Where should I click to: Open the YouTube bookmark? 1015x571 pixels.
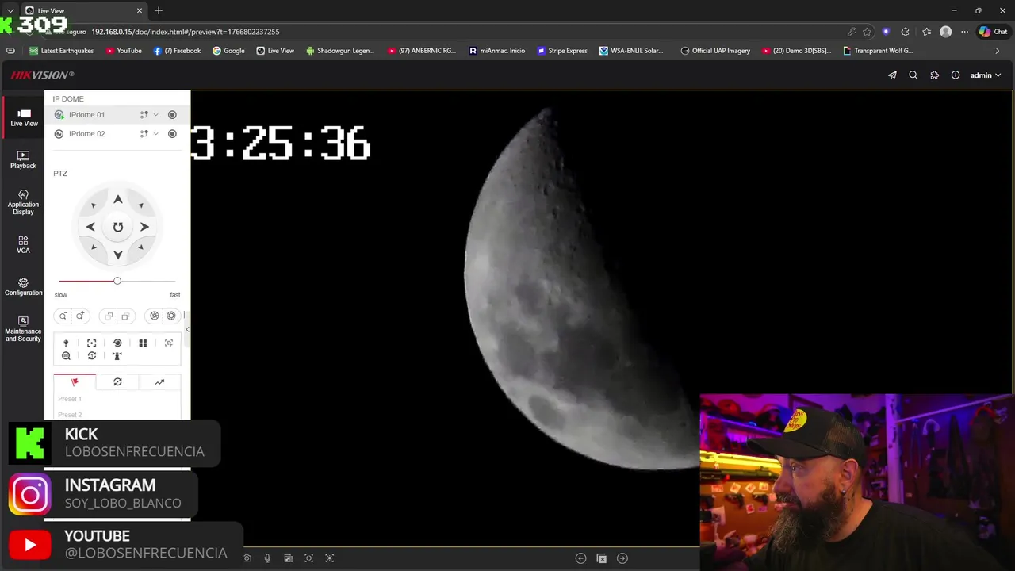123,51
